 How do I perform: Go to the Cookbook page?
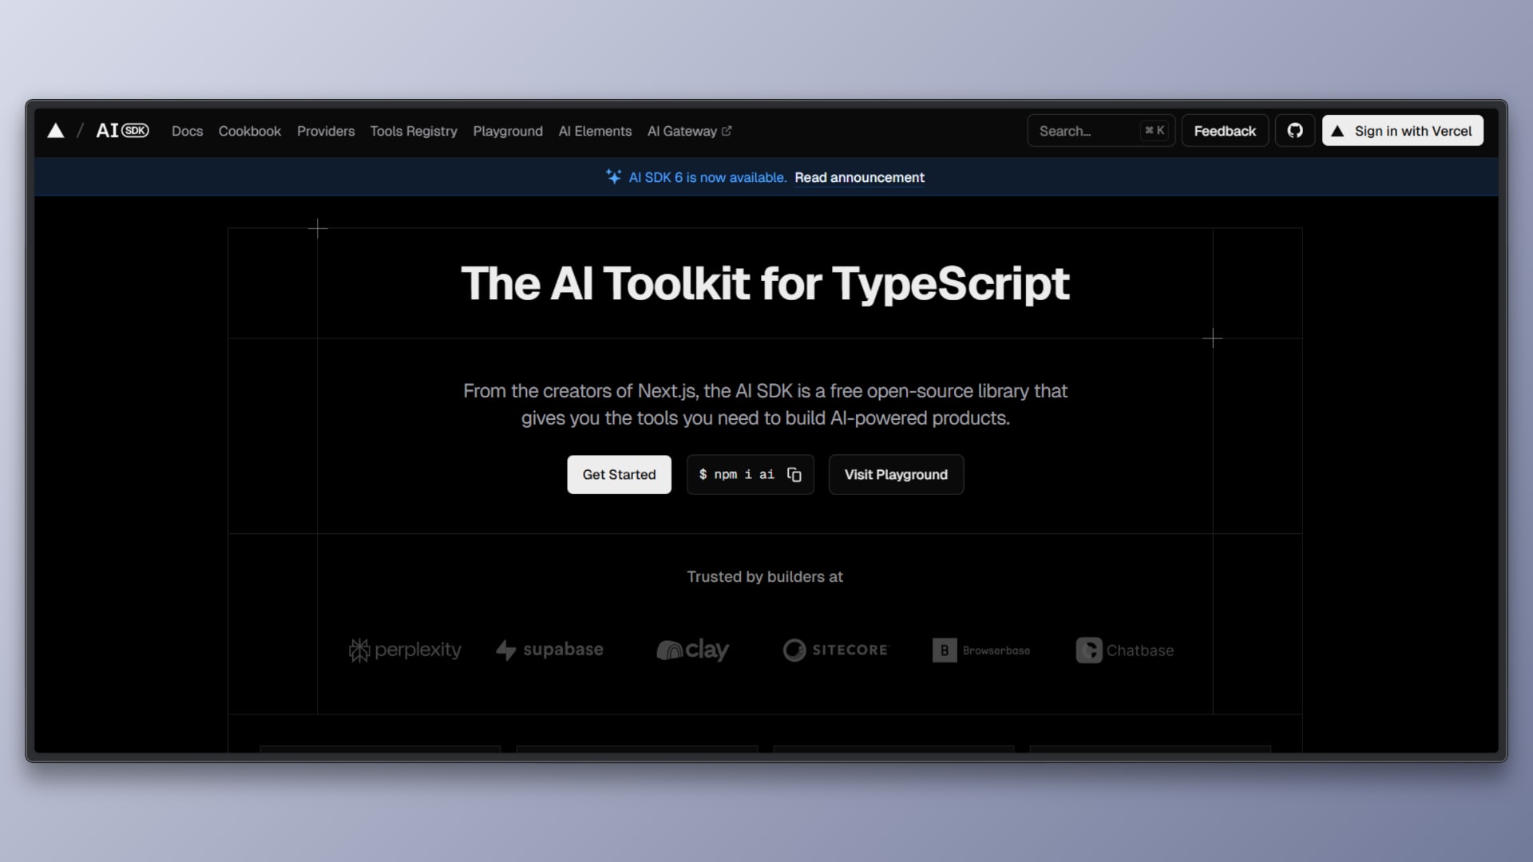[249, 131]
